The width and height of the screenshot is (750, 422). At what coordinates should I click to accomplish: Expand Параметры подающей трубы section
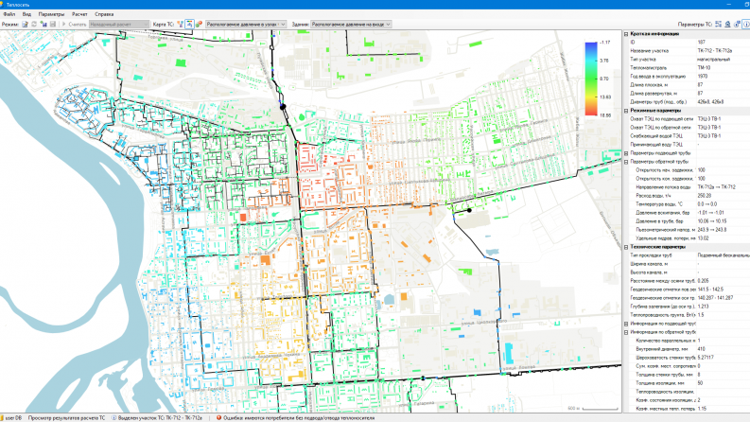point(625,152)
